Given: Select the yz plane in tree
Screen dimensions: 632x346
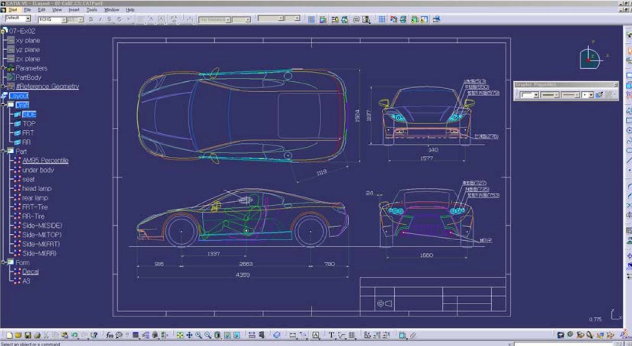Looking at the screenshot, I should 28,50.
